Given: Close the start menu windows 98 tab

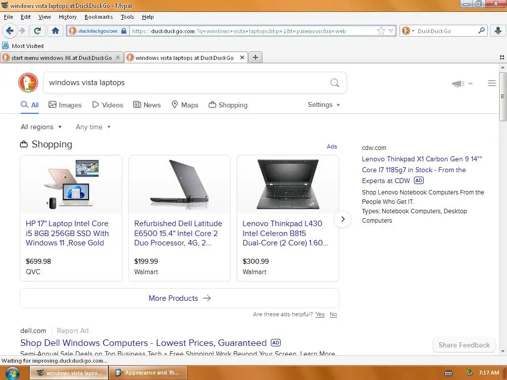Looking at the screenshot, I should tap(118, 57).
